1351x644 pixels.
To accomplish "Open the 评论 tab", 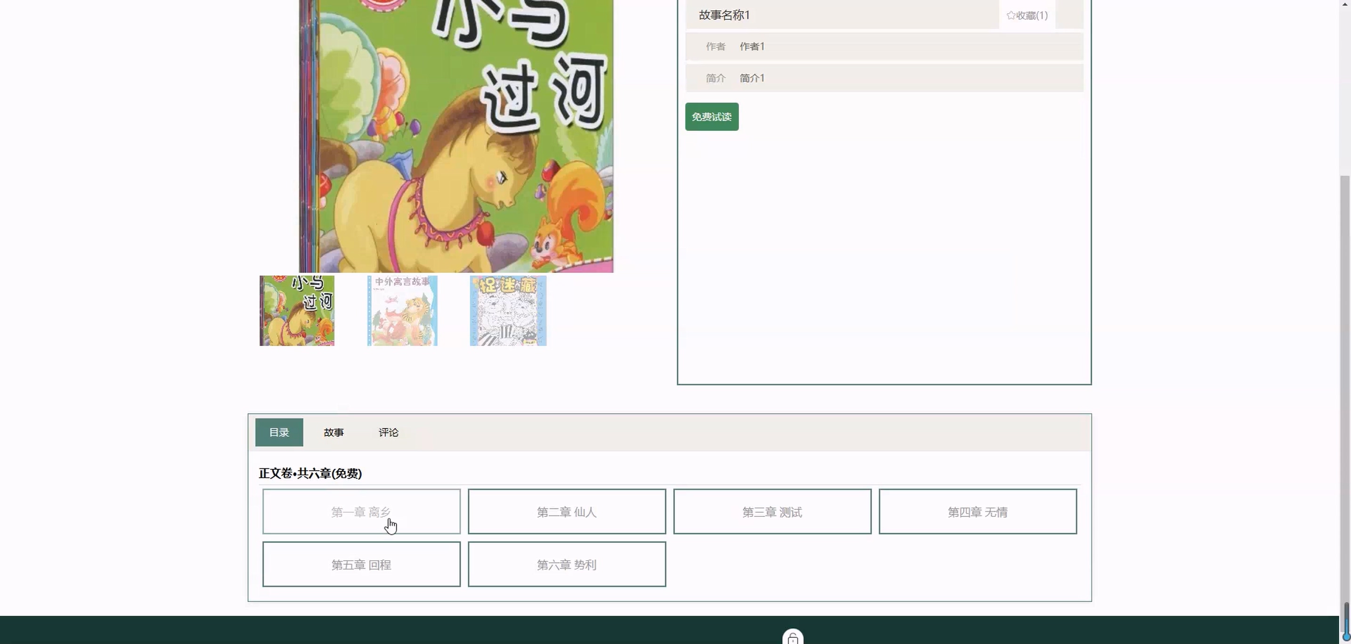I will [x=389, y=432].
